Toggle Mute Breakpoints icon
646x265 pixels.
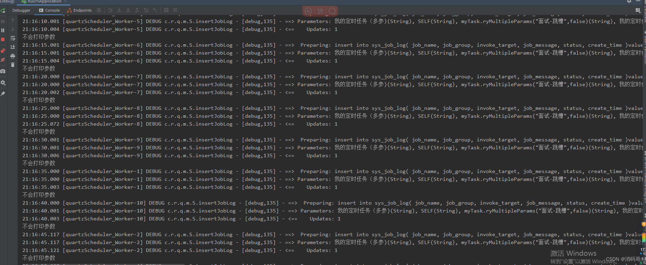tap(3, 59)
